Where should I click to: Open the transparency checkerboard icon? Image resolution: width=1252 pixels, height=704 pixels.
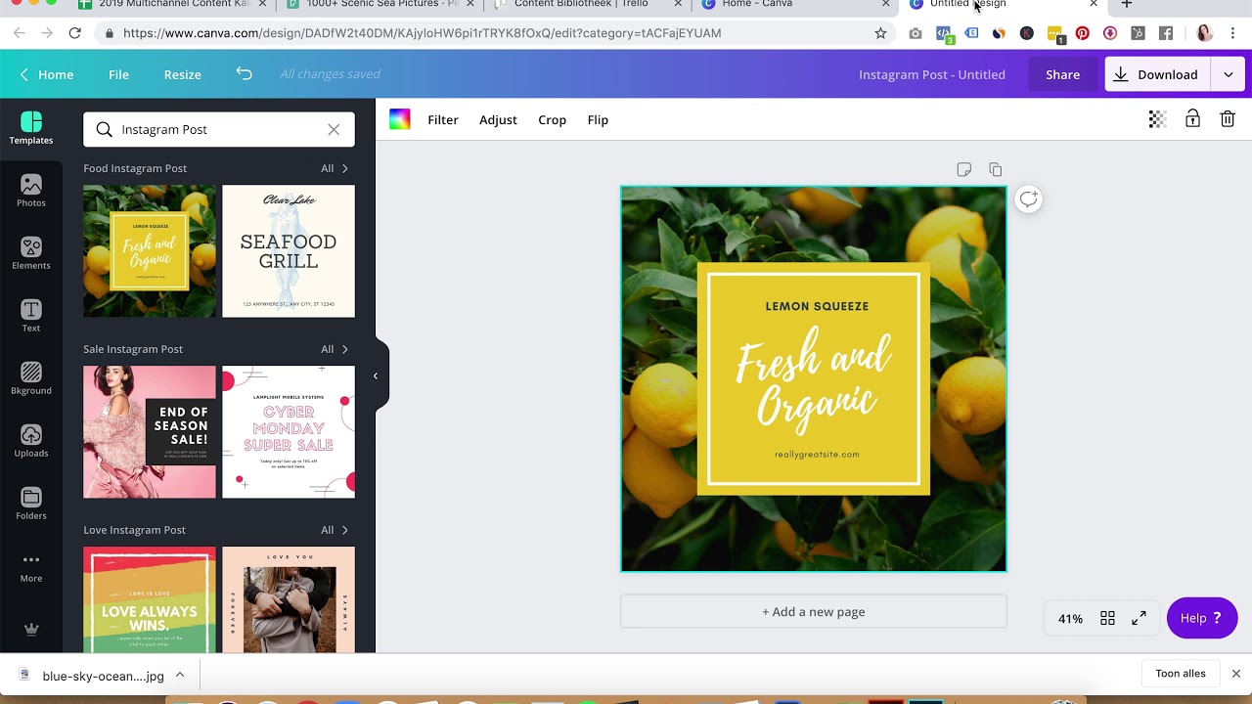[x=1157, y=119]
